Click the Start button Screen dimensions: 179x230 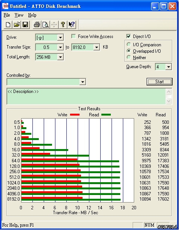[159, 82]
